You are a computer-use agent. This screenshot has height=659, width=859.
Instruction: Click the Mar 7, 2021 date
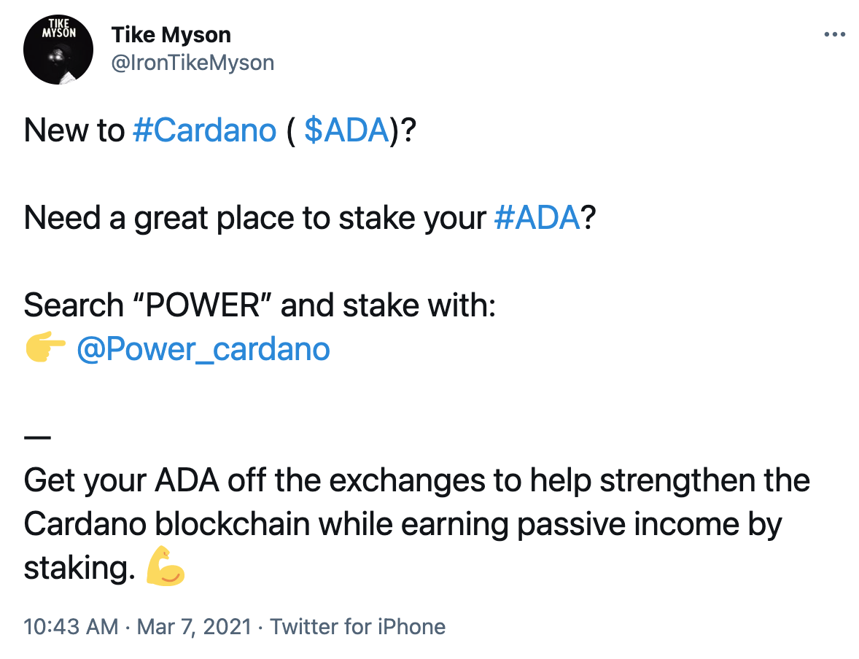(193, 627)
